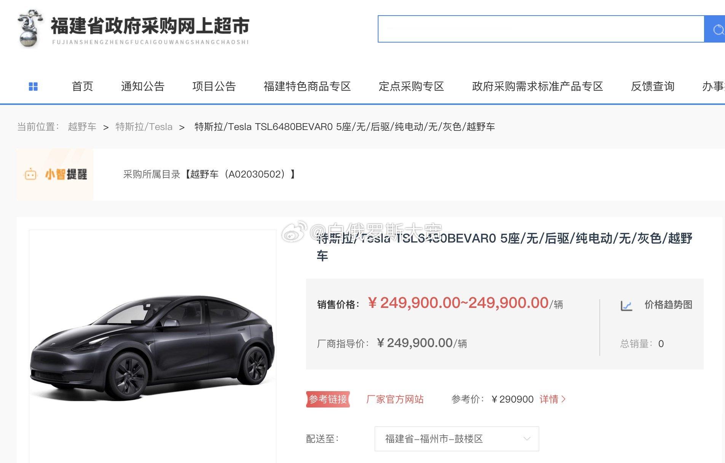The height and width of the screenshot is (463, 725).
Task: Click 详情 next to reference price
Action: [553, 399]
